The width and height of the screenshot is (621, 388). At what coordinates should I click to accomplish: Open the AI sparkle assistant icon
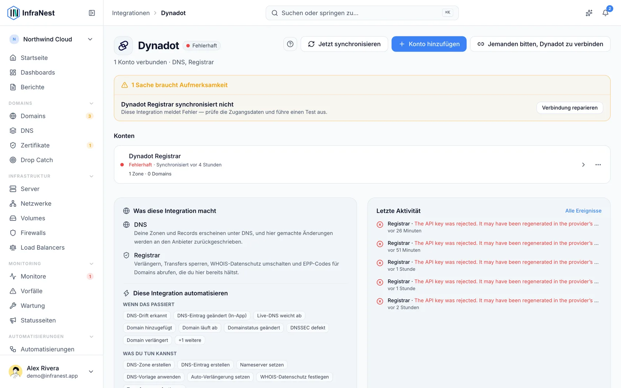point(589,13)
